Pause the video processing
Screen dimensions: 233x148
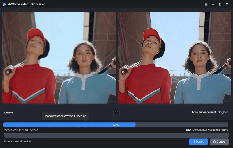pyautogui.click(x=198, y=142)
